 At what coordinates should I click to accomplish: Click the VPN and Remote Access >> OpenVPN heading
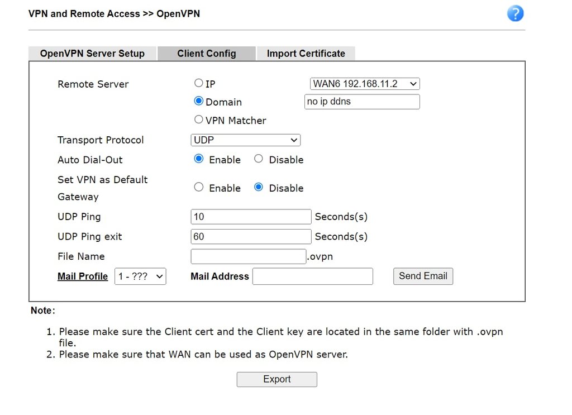click(x=114, y=14)
